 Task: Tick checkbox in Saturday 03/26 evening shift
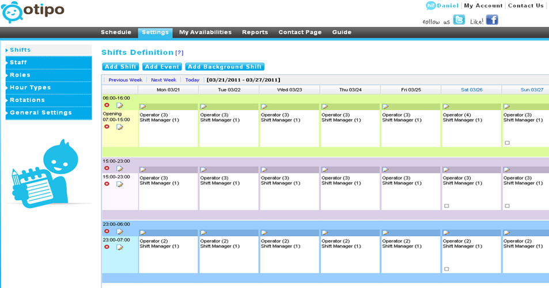446,206
